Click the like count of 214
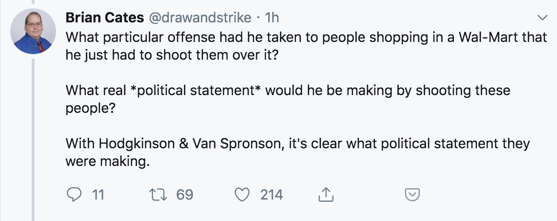The width and height of the screenshot is (557, 221). (x=272, y=194)
